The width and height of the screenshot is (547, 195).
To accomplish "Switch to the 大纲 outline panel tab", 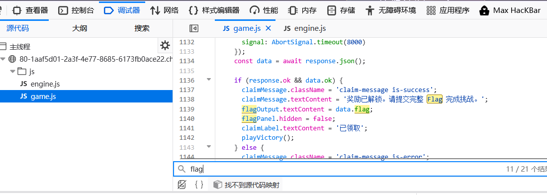I will pos(80,28).
